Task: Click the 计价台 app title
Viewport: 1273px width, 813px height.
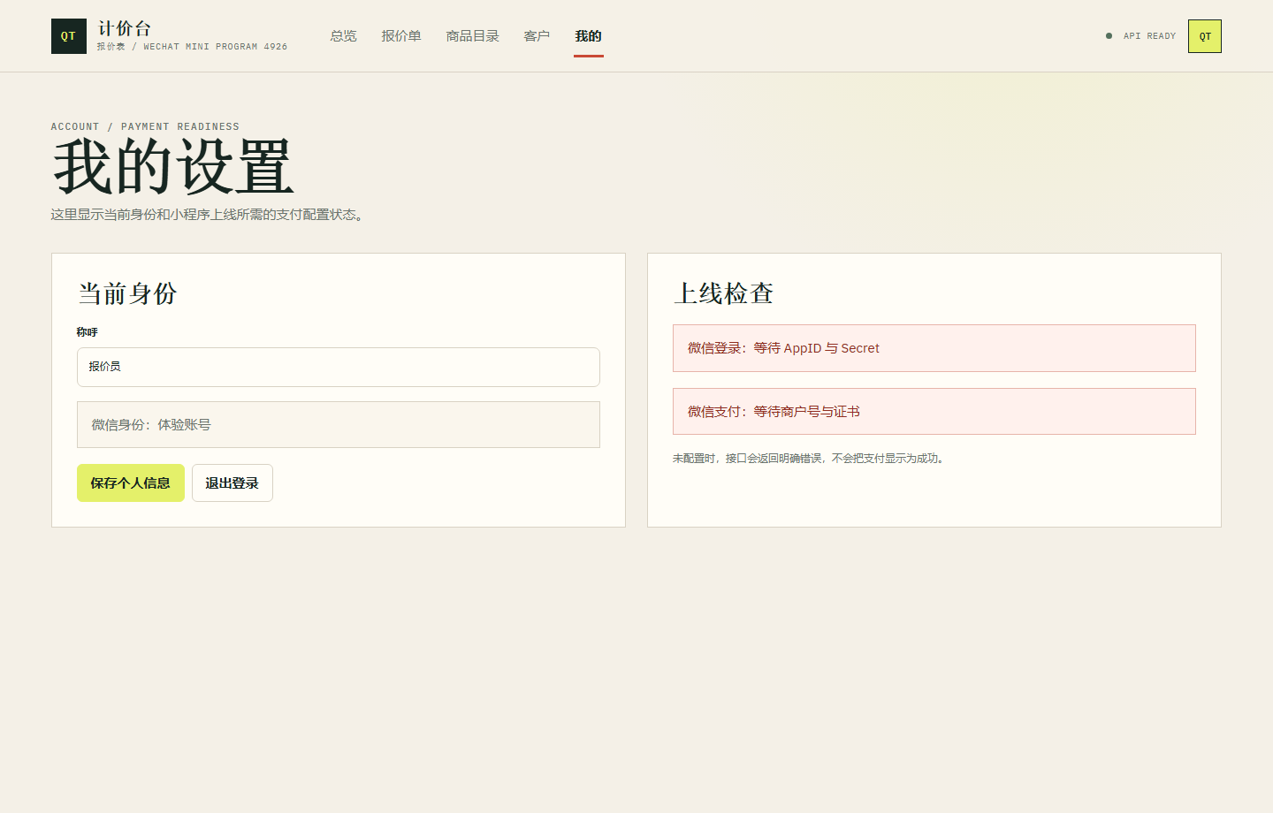Action: click(x=125, y=28)
